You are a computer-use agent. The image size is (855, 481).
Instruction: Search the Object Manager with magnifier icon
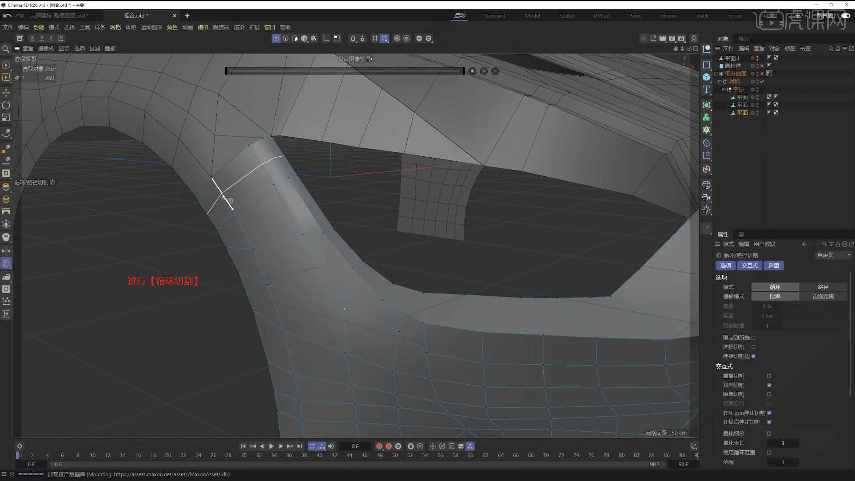831,49
